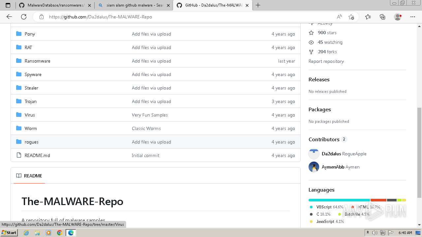Click the watching eye icon
The image size is (422, 237).
[x=311, y=42]
